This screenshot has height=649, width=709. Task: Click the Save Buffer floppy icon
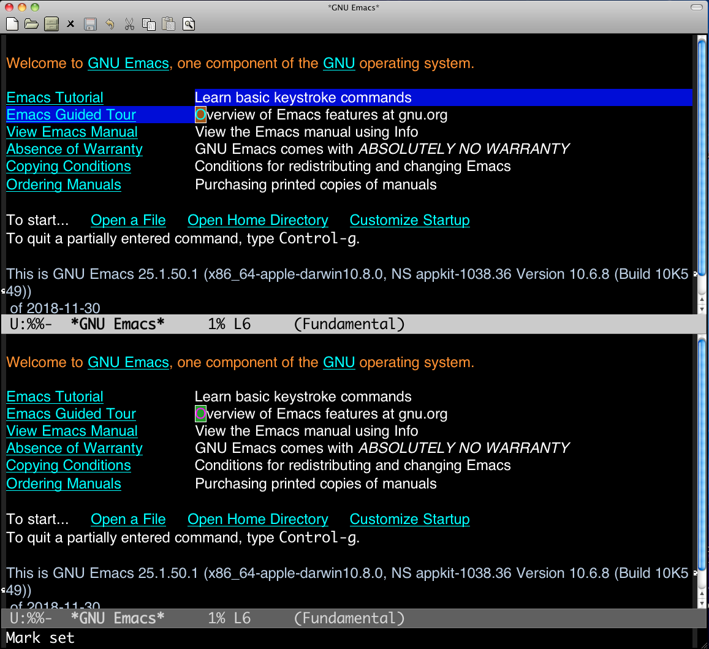[91, 24]
